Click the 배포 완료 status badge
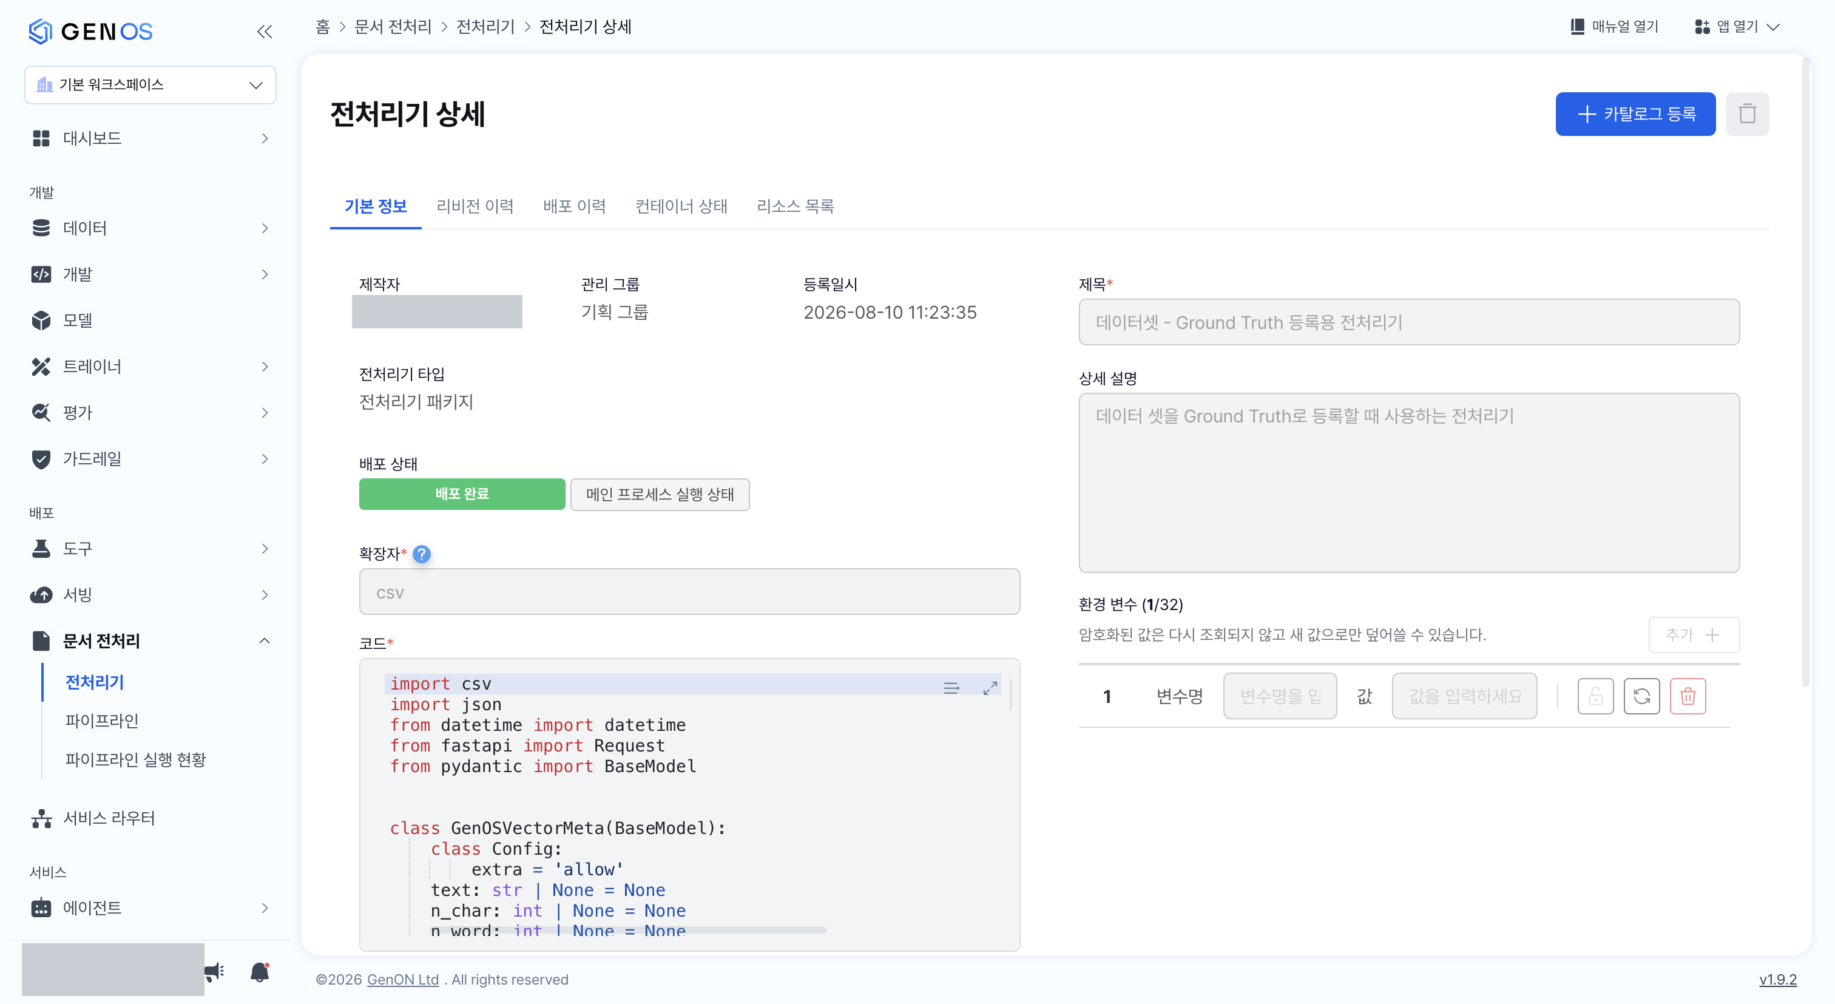Viewport: 1835px width, 1004px height. pyautogui.click(x=462, y=494)
